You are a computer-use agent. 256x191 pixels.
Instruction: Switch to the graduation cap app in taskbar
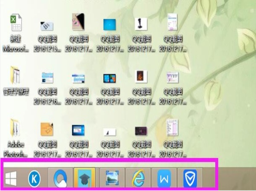(x=86, y=179)
